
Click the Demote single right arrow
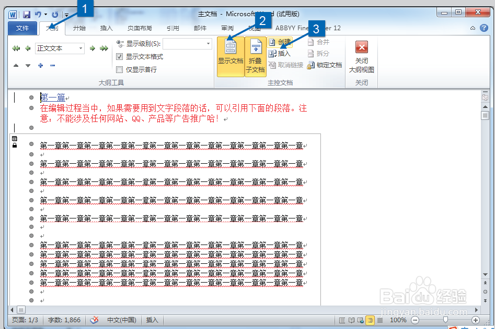coord(92,48)
